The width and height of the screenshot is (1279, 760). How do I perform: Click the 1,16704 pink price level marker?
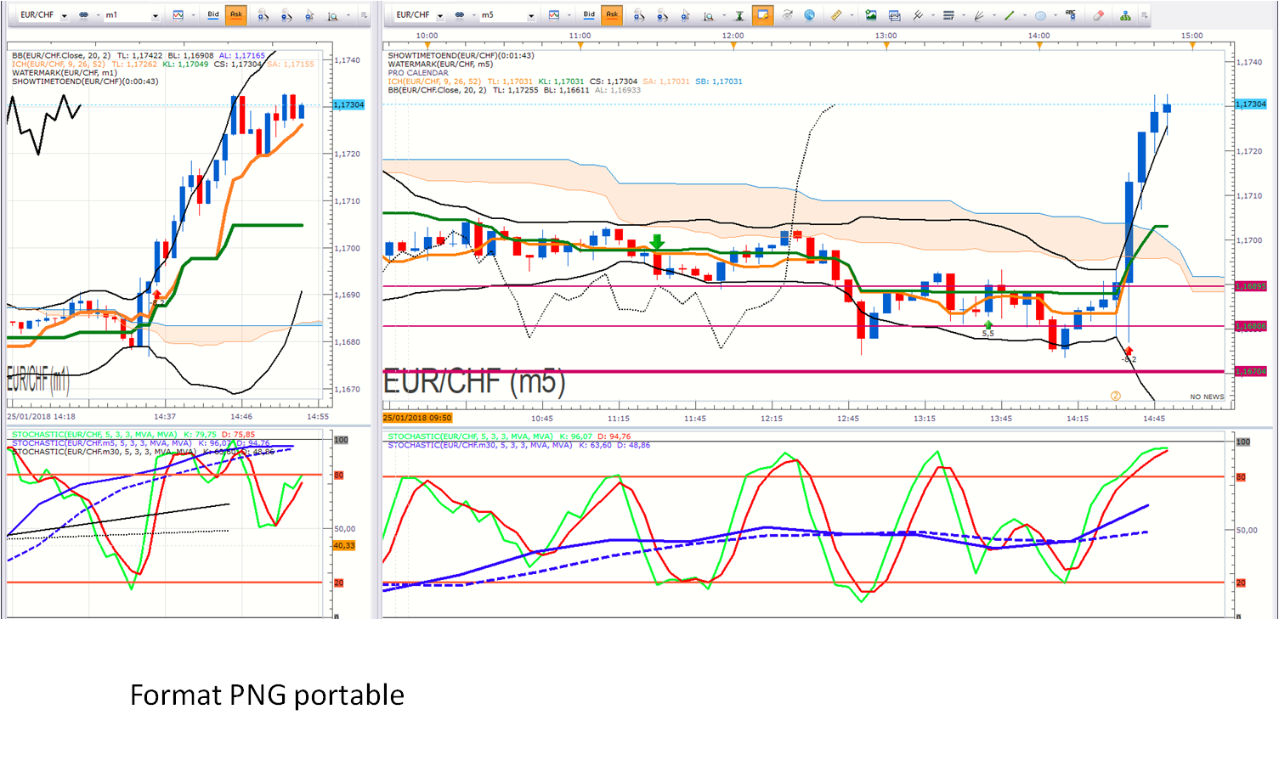[x=1251, y=371]
